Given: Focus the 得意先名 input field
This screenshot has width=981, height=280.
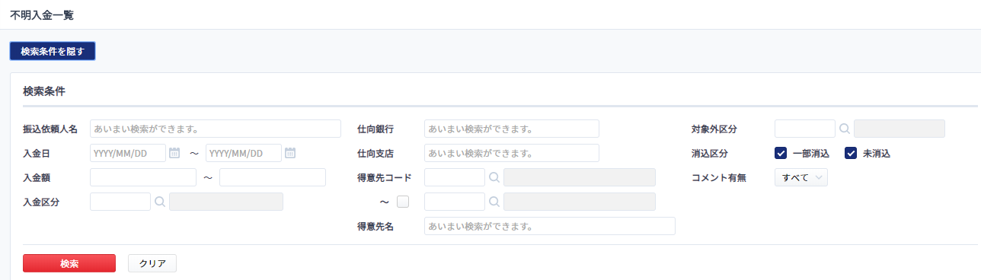Looking at the screenshot, I should click(550, 226).
